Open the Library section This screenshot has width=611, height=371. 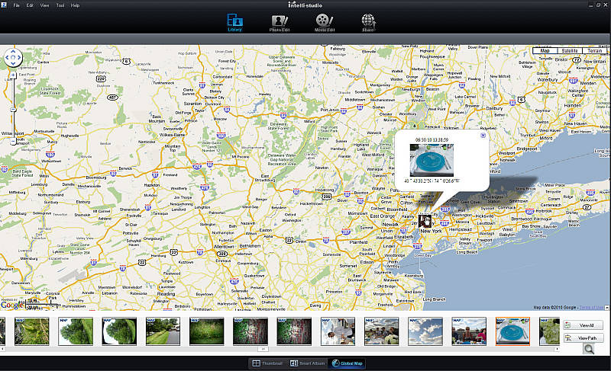click(x=235, y=24)
